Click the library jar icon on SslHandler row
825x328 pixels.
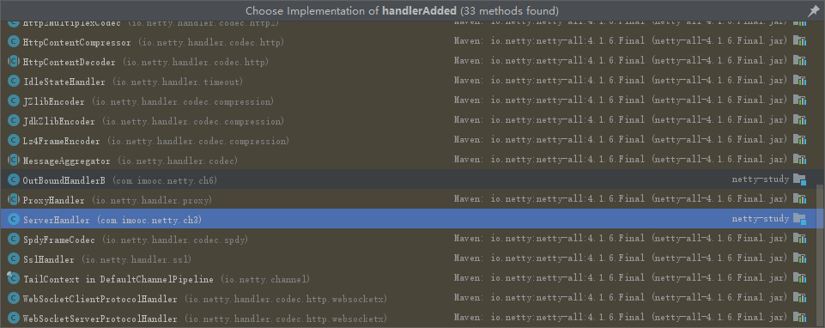pos(800,258)
